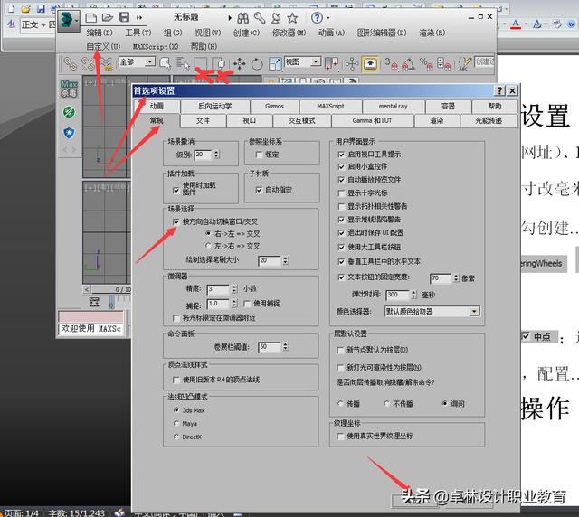Click the 页面: 1/4 Word status bar entry

(x=21, y=513)
